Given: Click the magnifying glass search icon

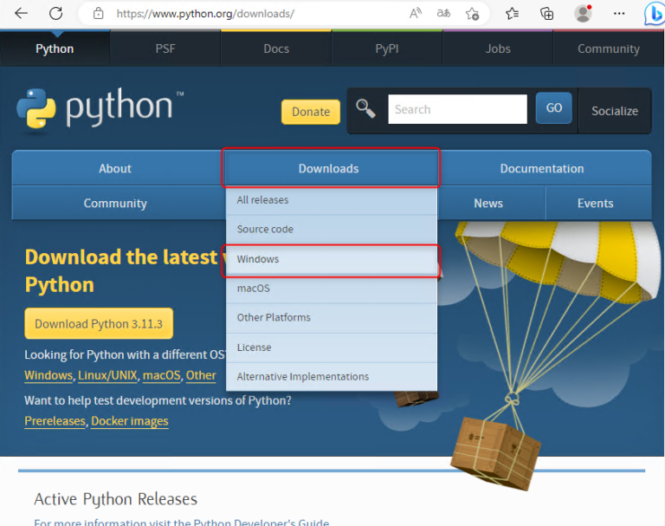Looking at the screenshot, I should pos(365,109).
